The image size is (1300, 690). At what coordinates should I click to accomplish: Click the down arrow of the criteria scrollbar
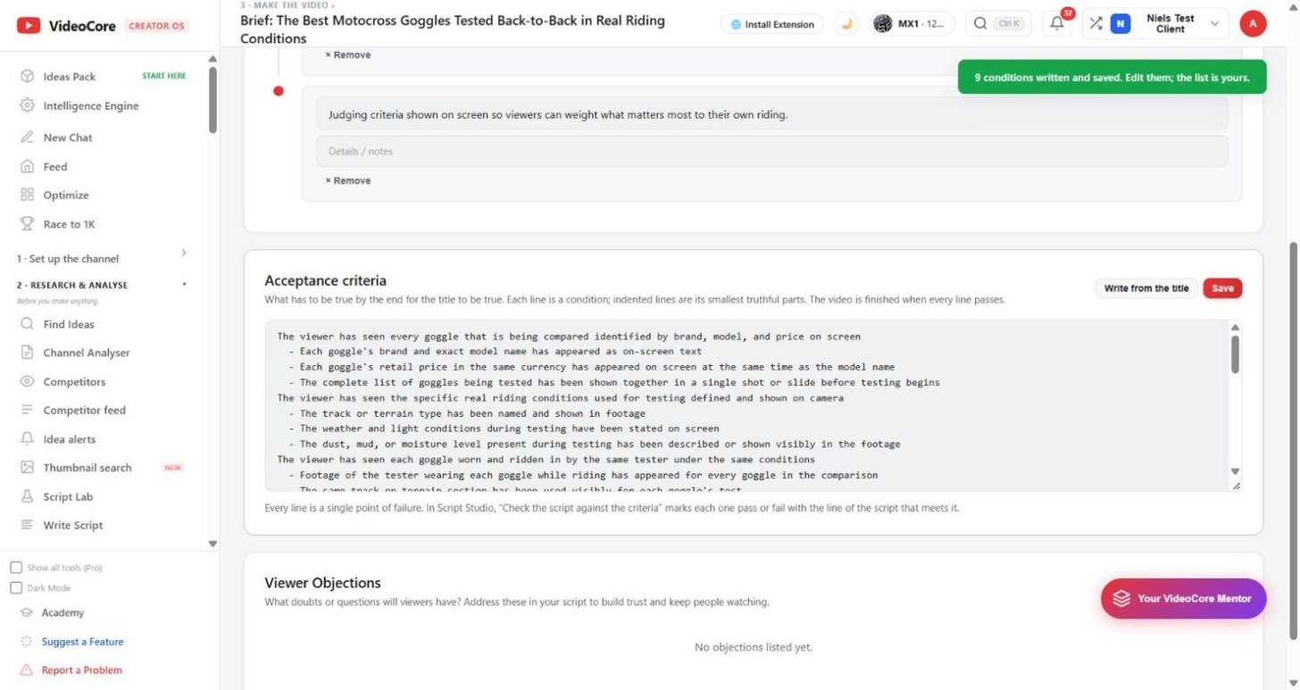pos(1236,471)
